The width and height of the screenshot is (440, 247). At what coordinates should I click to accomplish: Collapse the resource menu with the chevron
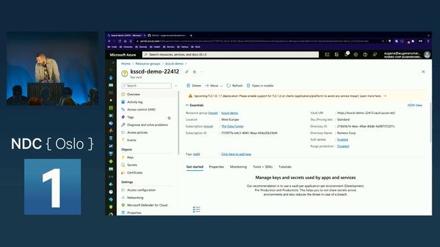pyautogui.click(x=176, y=86)
